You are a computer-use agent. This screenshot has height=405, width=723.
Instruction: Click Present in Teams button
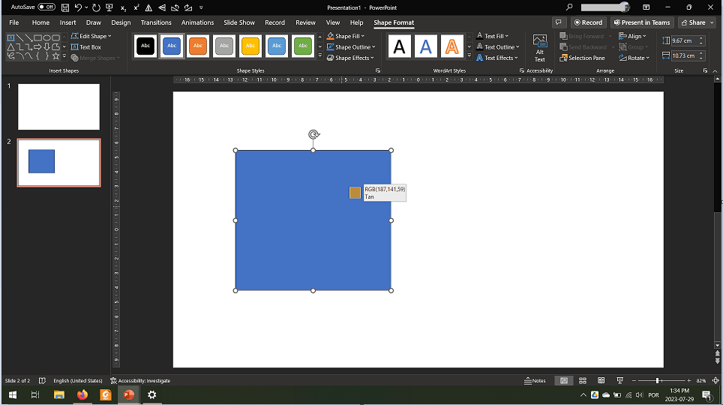(642, 22)
